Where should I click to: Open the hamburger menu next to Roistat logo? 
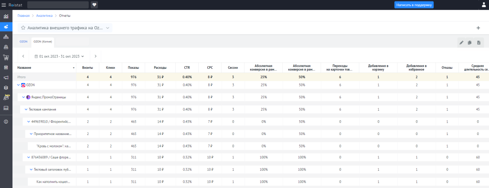[4, 5]
